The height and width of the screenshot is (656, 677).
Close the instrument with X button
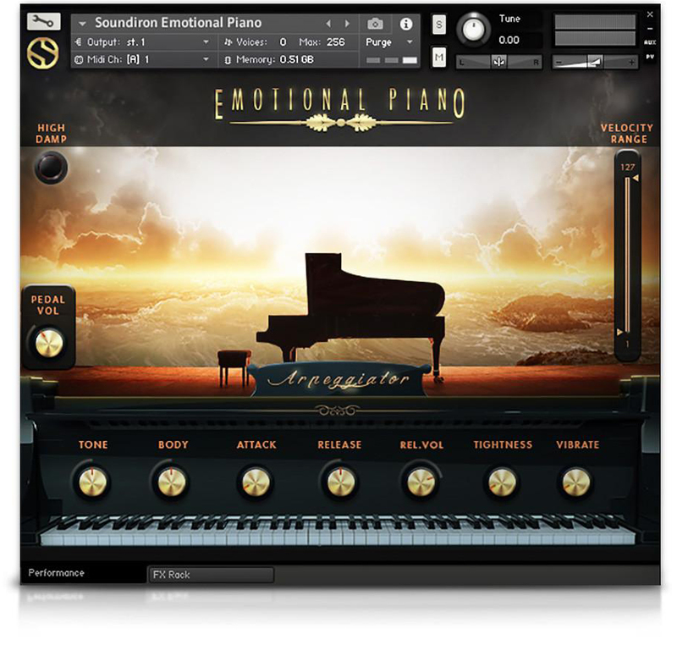click(x=650, y=14)
